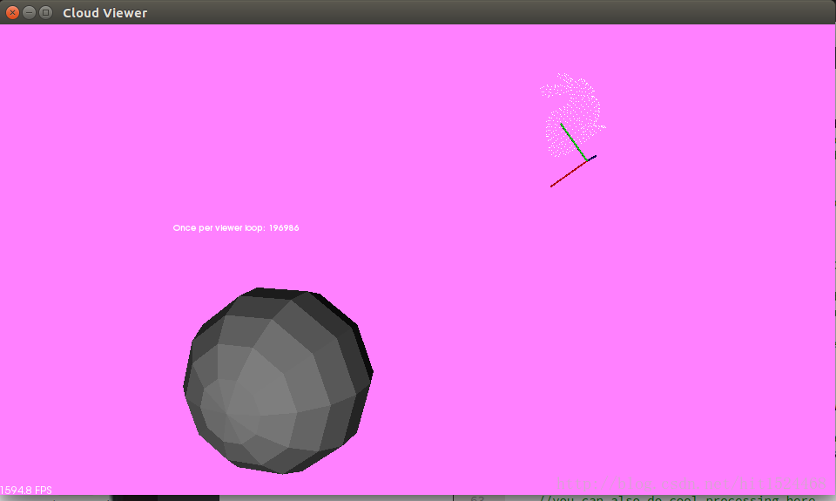This screenshot has height=501, width=836.
Task: Click the 'Once per viewer loop: 196986' text
Action: click(x=236, y=227)
